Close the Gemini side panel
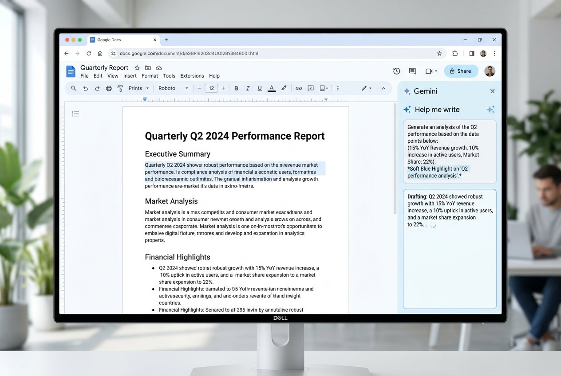 (492, 91)
